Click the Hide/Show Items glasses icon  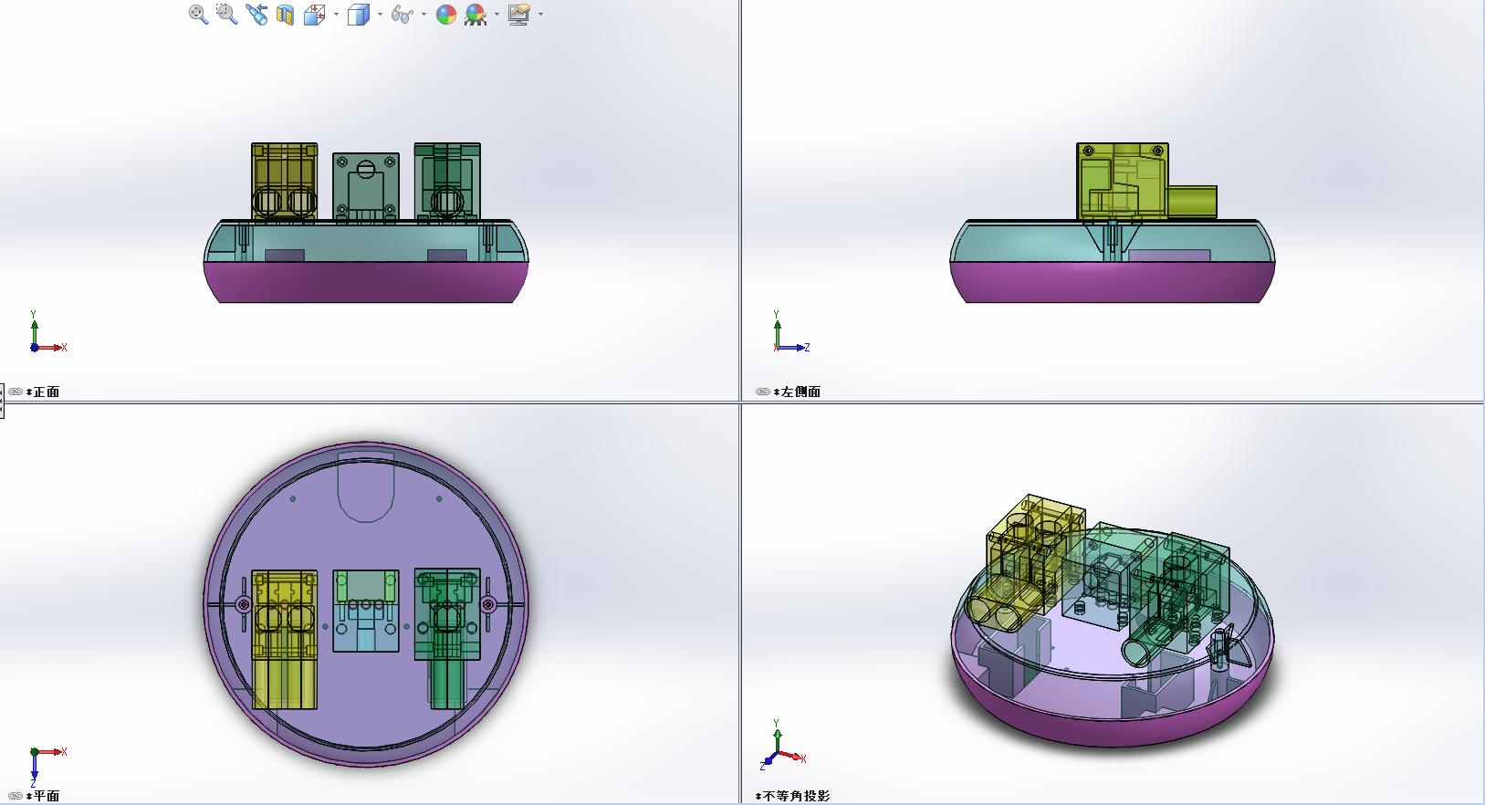402,15
